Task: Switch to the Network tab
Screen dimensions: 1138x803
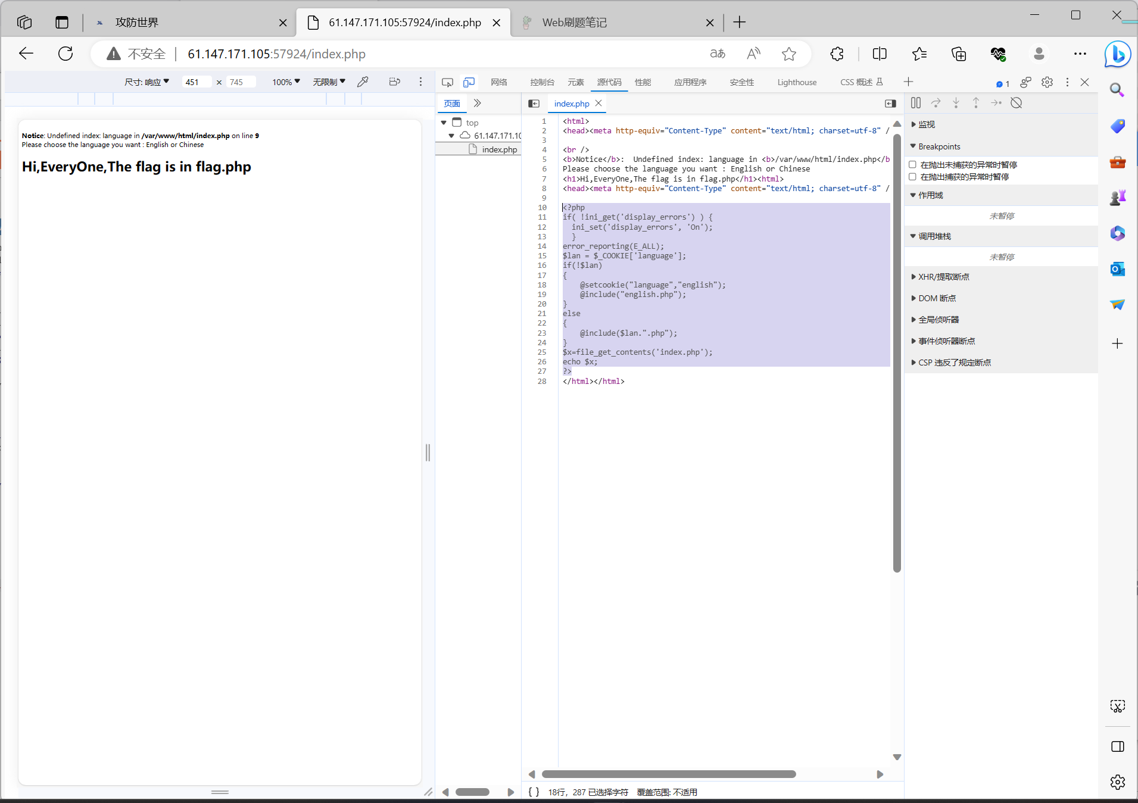Action: pos(499,82)
